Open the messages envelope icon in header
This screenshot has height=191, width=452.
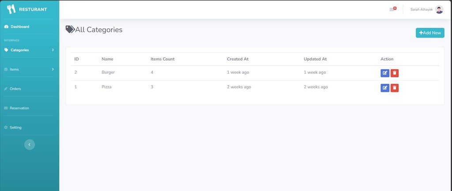(x=392, y=9)
